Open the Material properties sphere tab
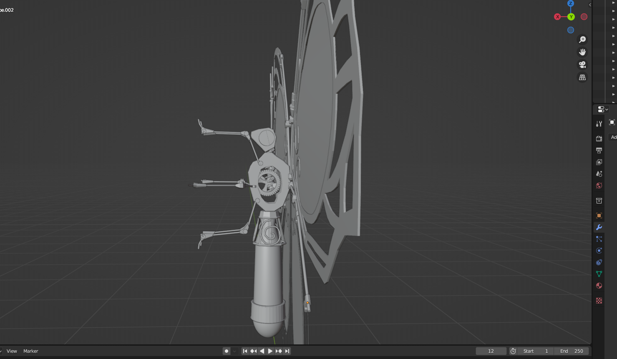 point(599,286)
